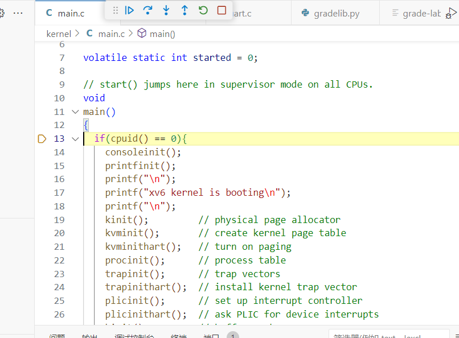This screenshot has width=459, height=338.
Task: Collapse the main() function fold arrow
Action: 75,112
